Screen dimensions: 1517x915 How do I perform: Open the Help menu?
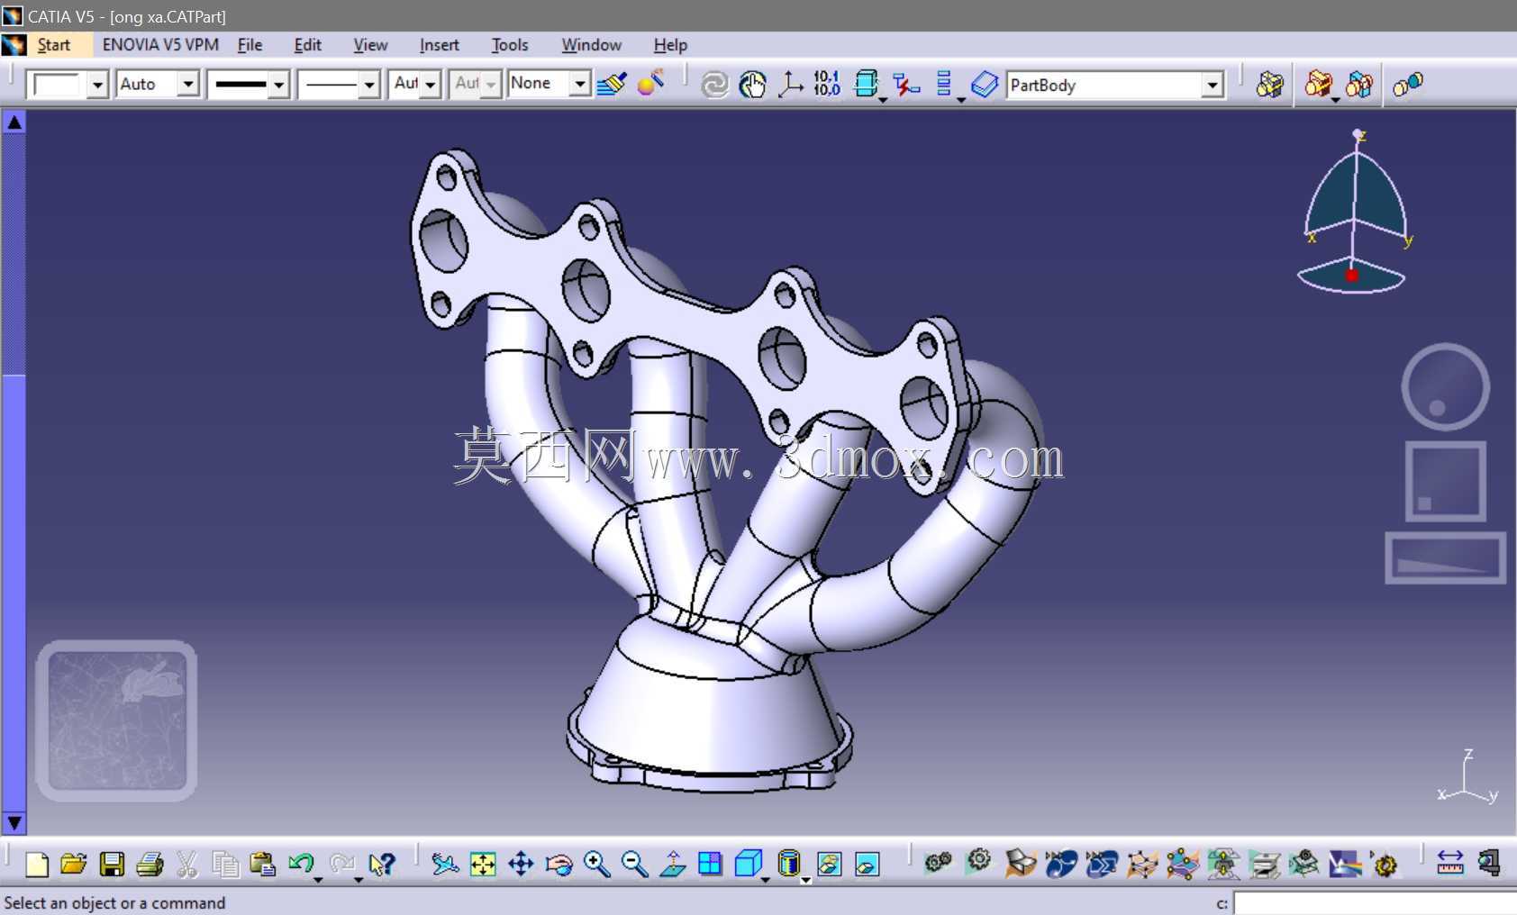coord(670,45)
